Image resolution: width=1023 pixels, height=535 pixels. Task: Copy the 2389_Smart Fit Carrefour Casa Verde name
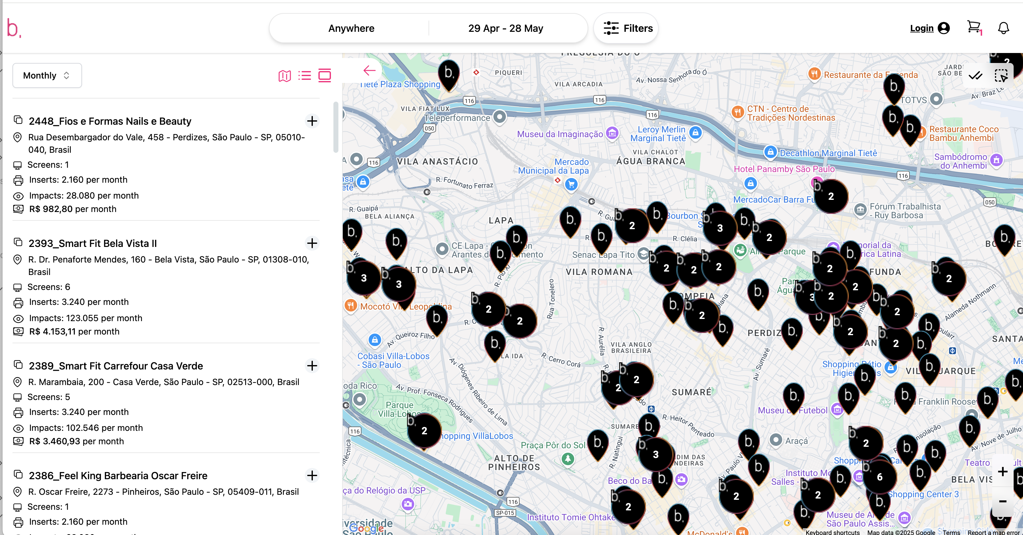click(x=18, y=365)
